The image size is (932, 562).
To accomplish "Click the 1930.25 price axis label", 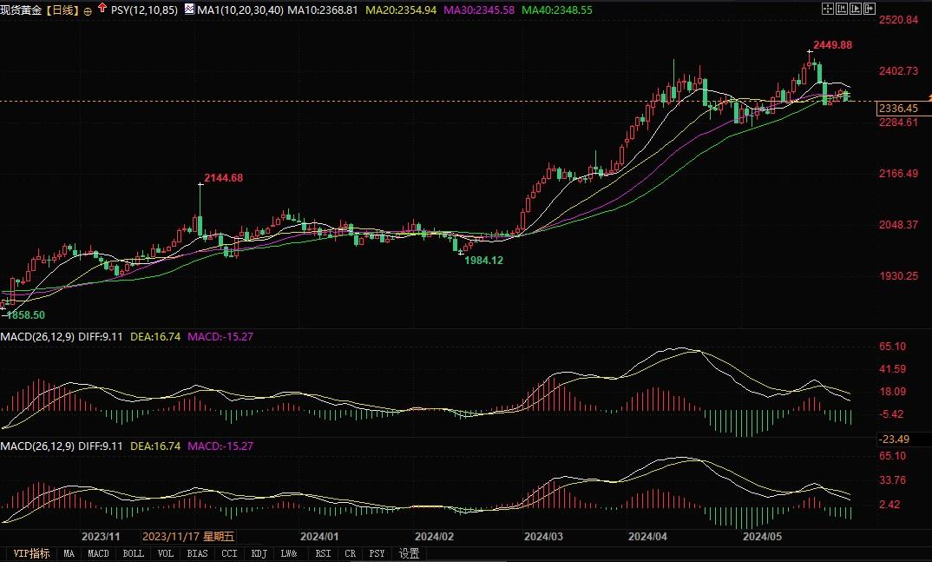I will [x=898, y=276].
